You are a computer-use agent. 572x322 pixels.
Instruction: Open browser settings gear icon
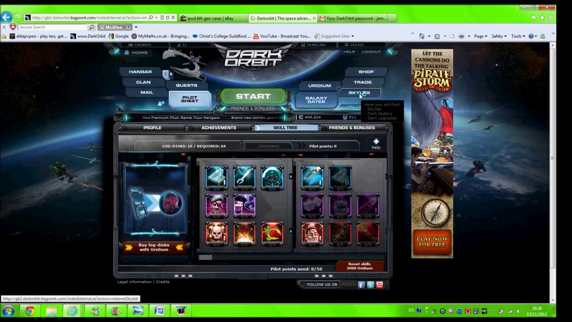coord(551,18)
